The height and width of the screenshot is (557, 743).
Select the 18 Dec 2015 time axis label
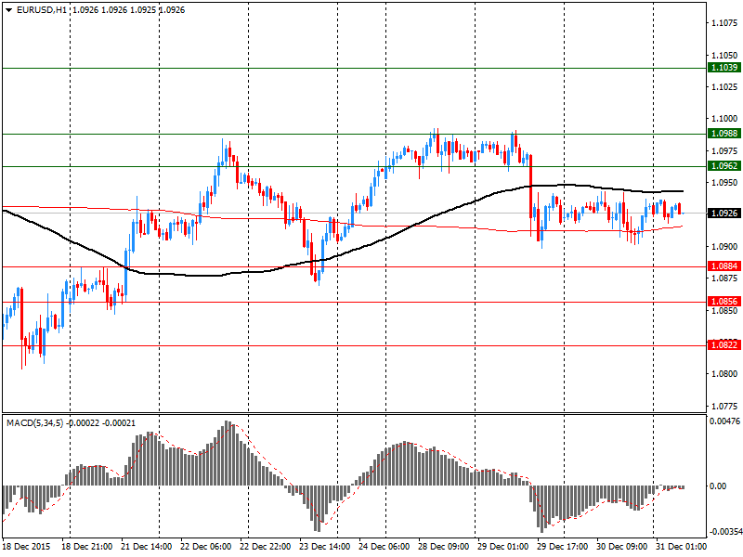(26, 547)
